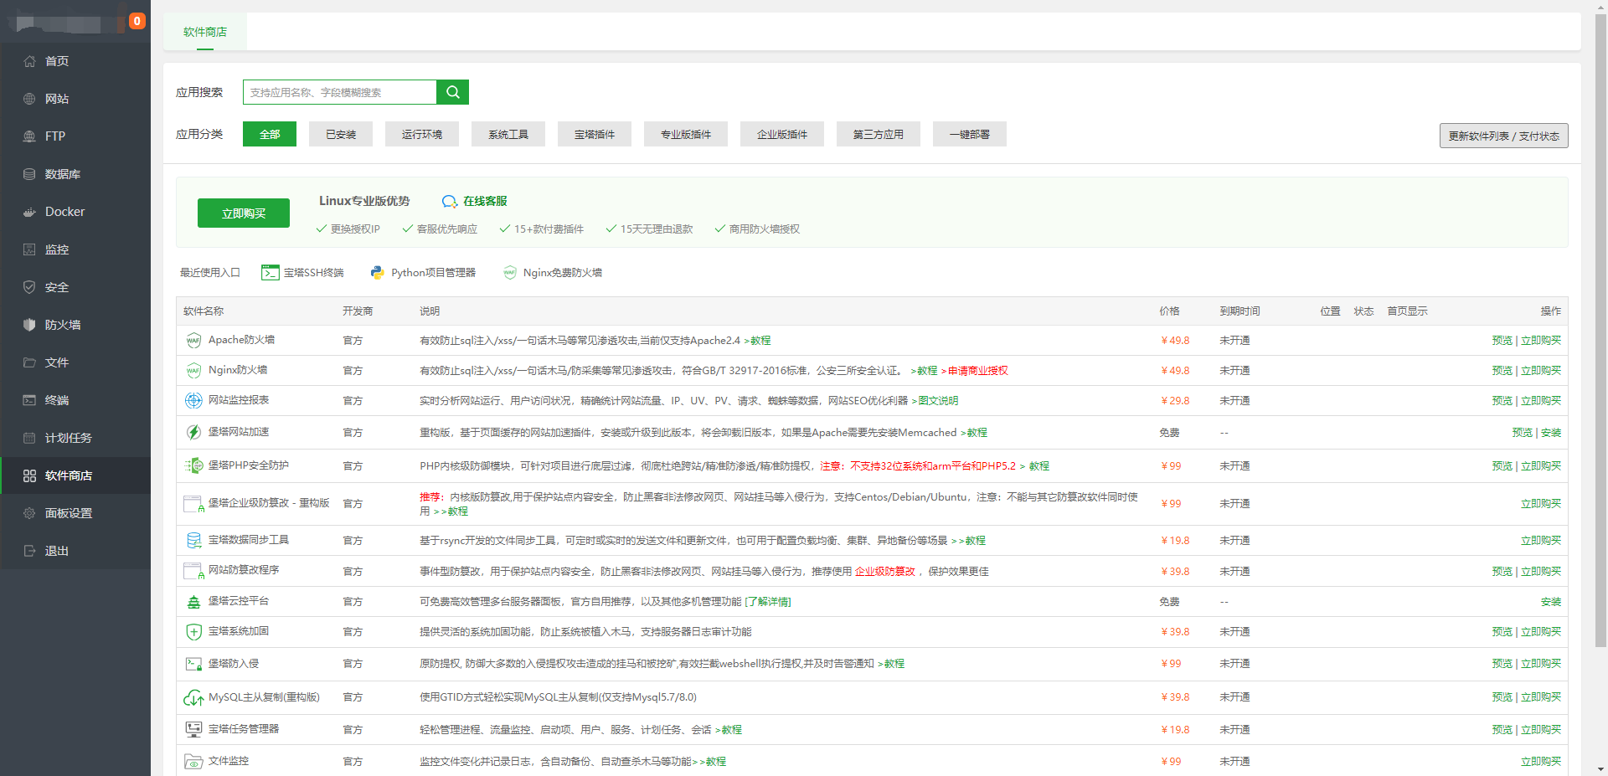The width and height of the screenshot is (1608, 776).
Task: Open the 终端 terminal from the sidebar
Action: tap(57, 399)
